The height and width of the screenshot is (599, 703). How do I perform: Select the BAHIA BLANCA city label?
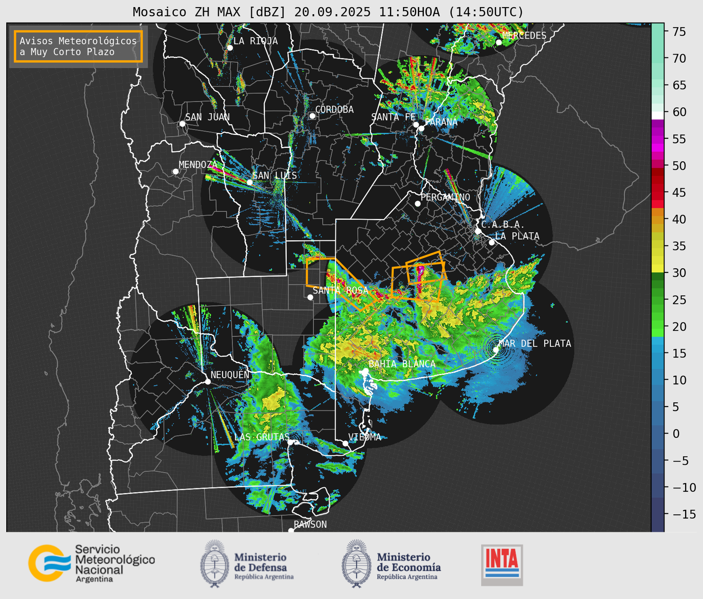pyautogui.click(x=402, y=364)
